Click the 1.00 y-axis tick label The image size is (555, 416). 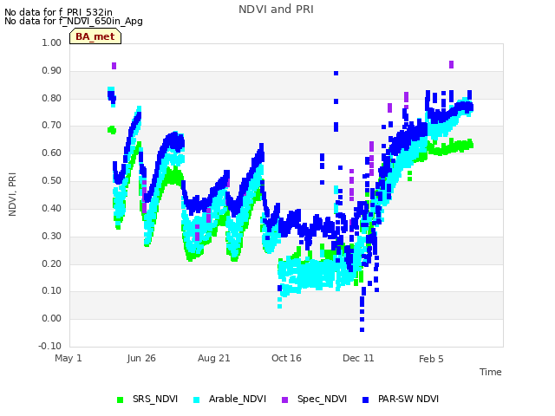(52, 42)
